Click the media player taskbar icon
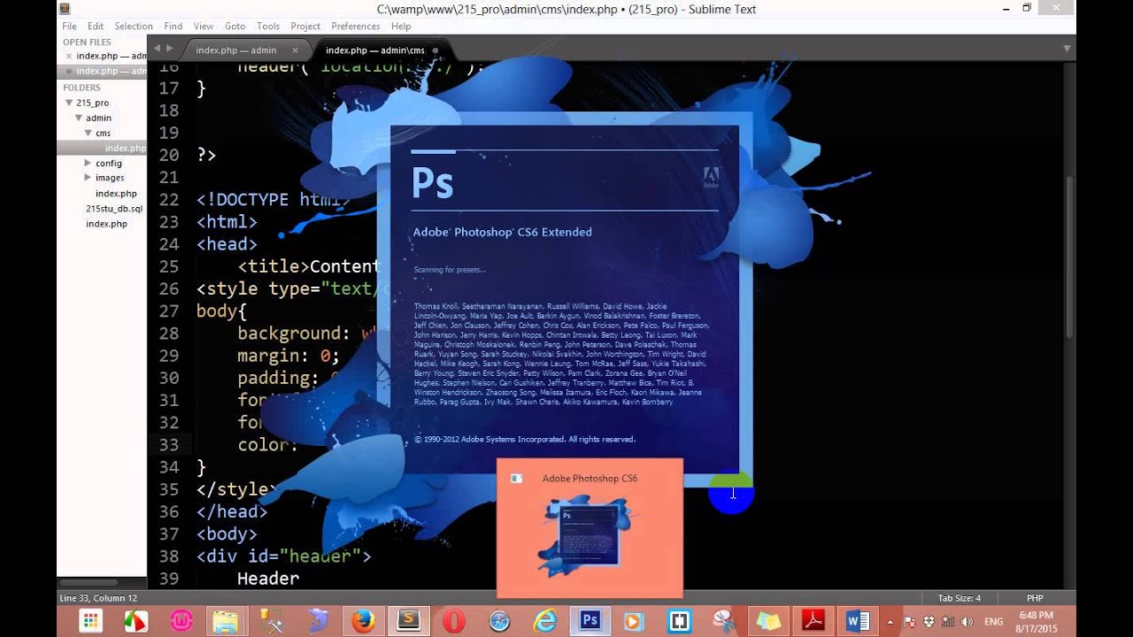The width and height of the screenshot is (1133, 637). 634,621
